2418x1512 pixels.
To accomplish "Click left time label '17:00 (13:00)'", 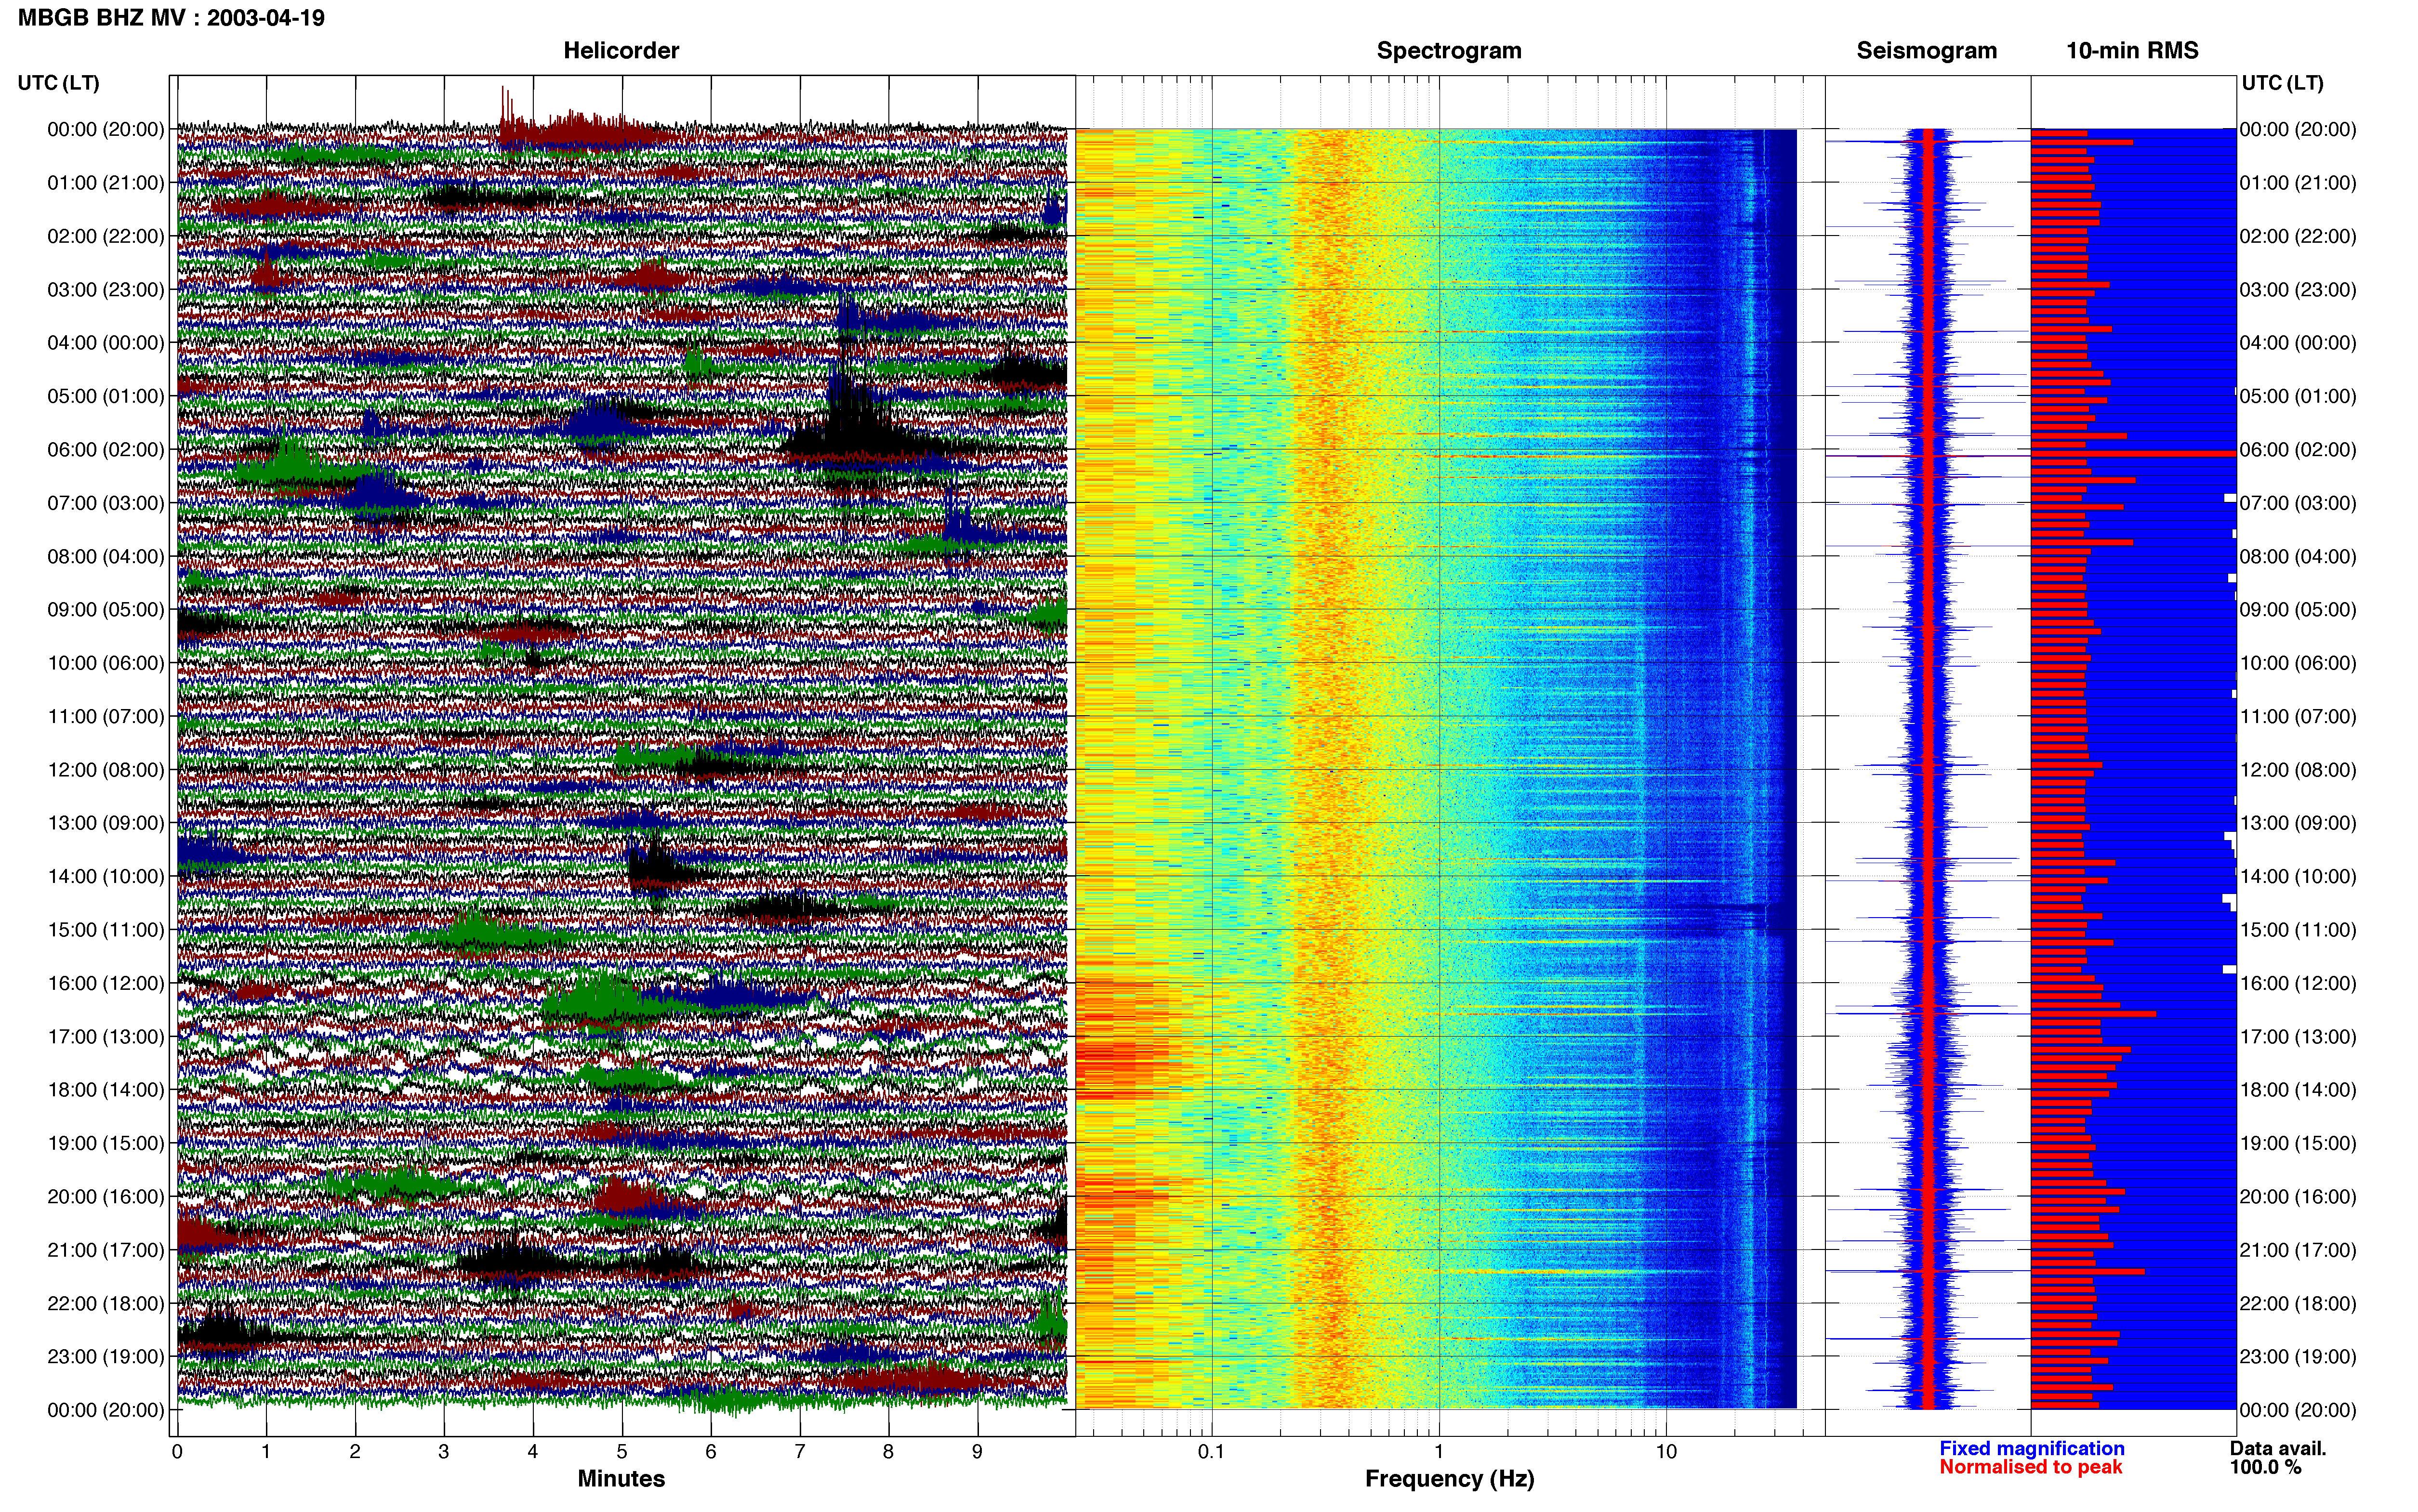I will [106, 1036].
